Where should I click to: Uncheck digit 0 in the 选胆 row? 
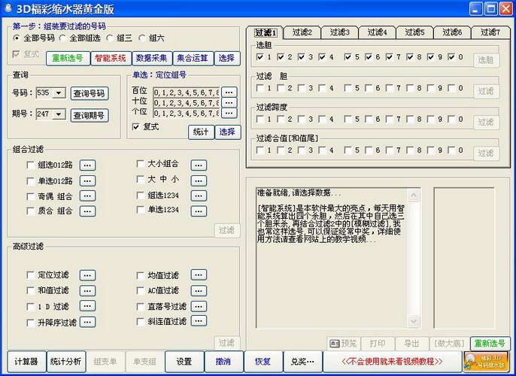(x=451, y=57)
